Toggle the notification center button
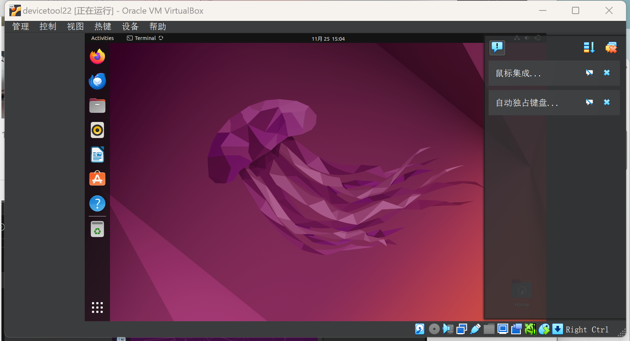Screen dimensions: 630x341 pyautogui.click(x=497, y=48)
